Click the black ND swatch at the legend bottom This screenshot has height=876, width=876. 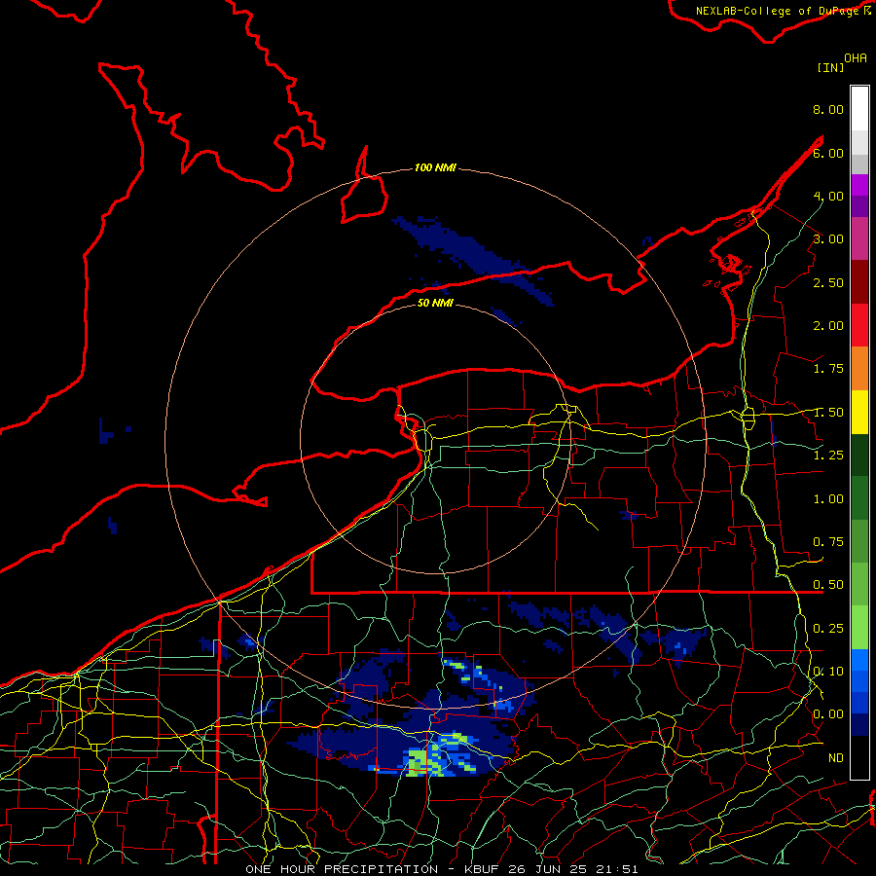(x=859, y=757)
